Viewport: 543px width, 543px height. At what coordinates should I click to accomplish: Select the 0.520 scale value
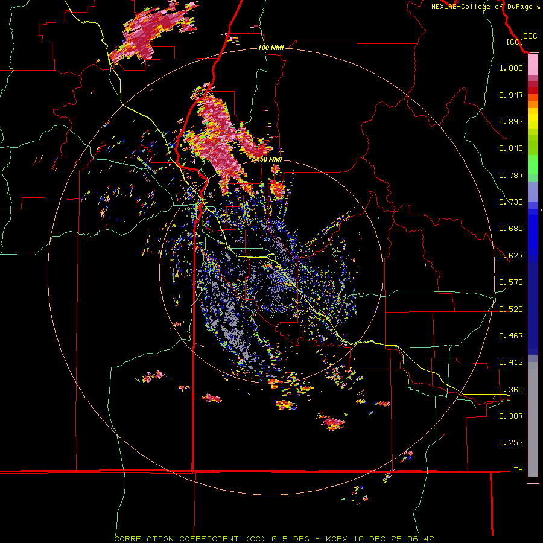pyautogui.click(x=511, y=310)
